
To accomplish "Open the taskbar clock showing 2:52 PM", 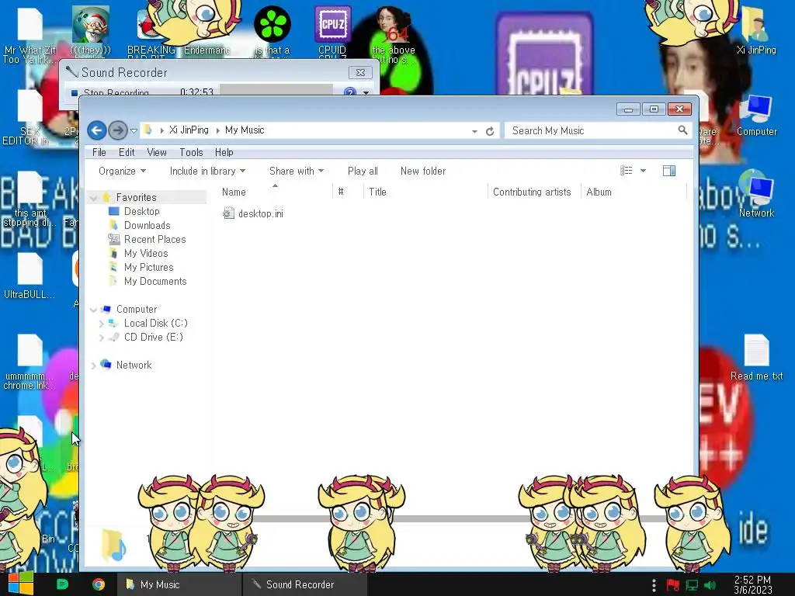I will pyautogui.click(x=753, y=585).
